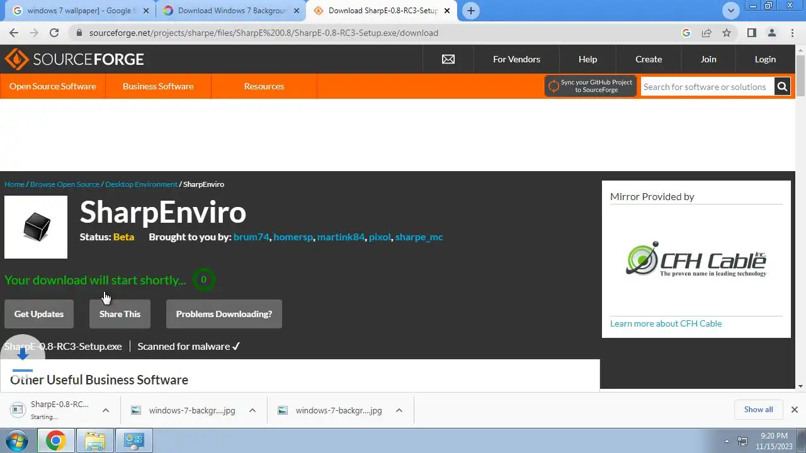Open the Resources menu

[x=264, y=86]
